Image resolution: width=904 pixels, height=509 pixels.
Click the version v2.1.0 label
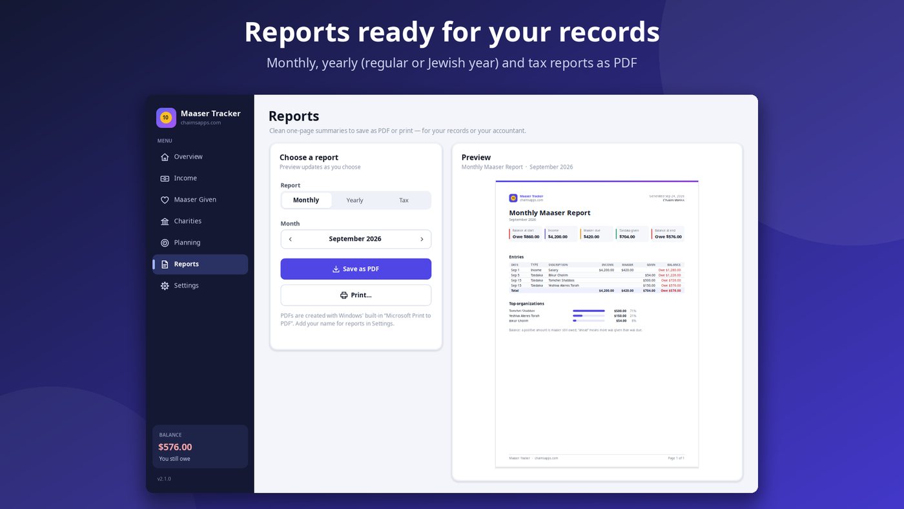point(164,479)
